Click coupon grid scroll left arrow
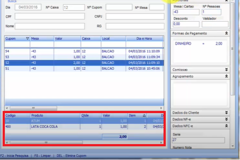Viewport: 240px width, 160px height. point(7,108)
